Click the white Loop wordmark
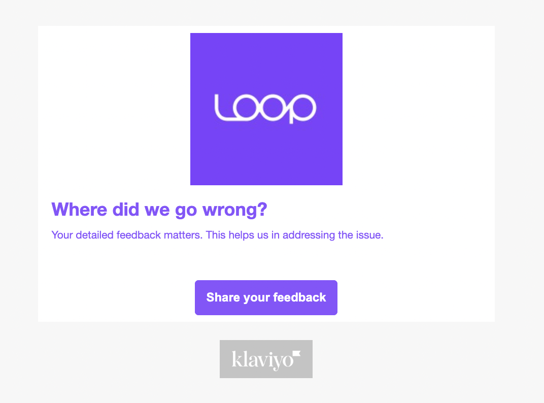Image resolution: width=544 pixels, height=403 pixels. pyautogui.click(x=265, y=108)
